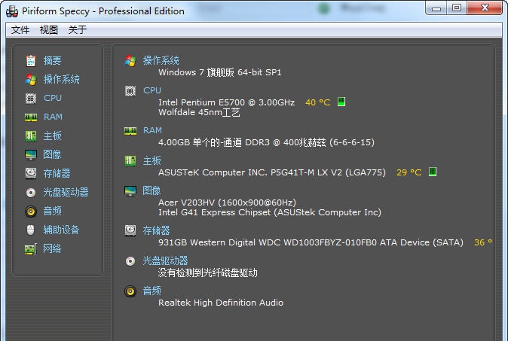508x341 pixels.
Task: Click the 图像 monitor icon in sidebar
Action: click(31, 154)
